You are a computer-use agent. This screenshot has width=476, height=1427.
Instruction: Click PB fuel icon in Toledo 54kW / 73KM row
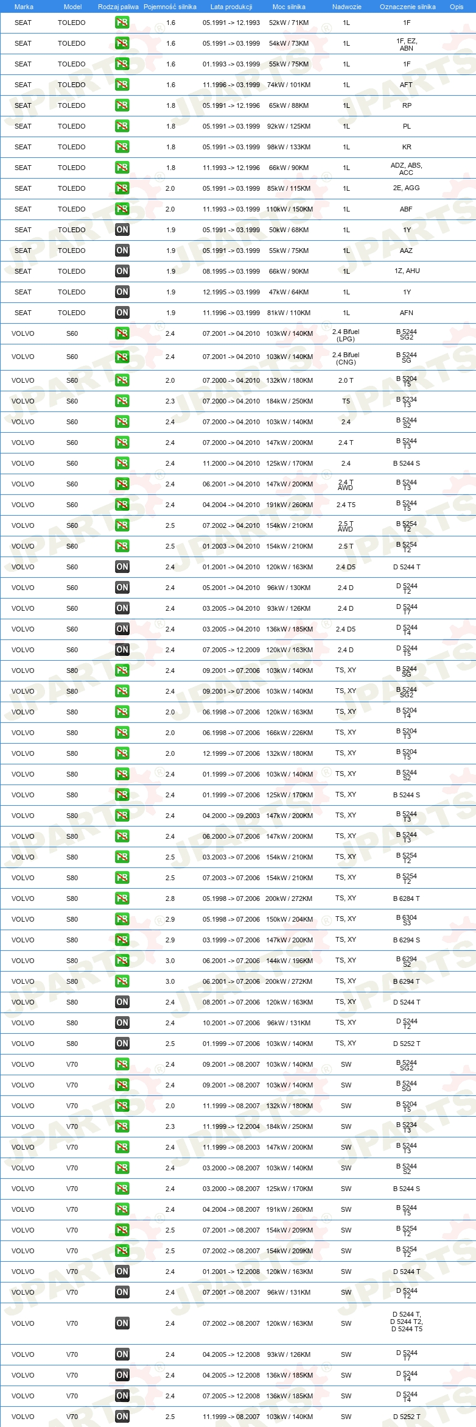pos(122,43)
